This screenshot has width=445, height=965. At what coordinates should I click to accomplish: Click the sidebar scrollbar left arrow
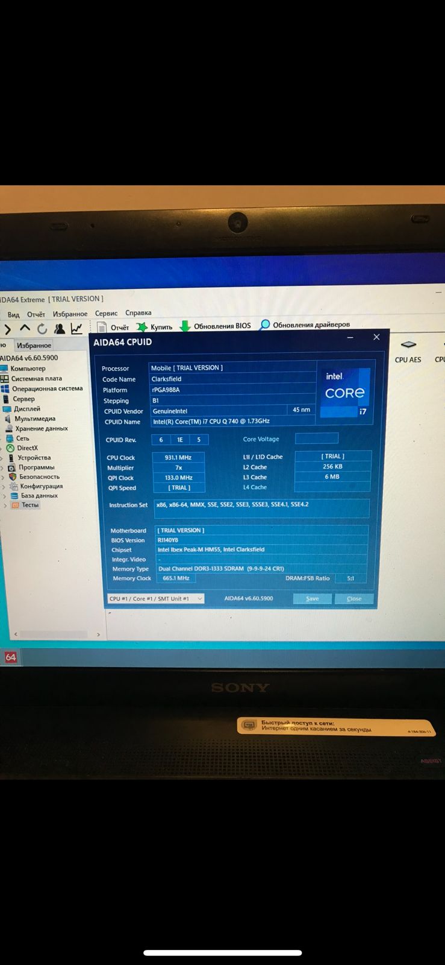(16, 634)
